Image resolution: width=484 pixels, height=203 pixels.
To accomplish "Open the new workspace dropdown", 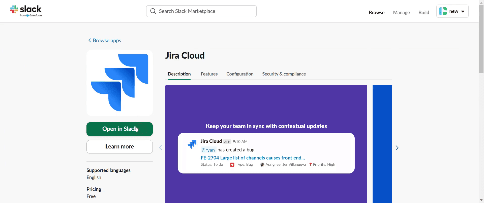I will [x=452, y=11].
